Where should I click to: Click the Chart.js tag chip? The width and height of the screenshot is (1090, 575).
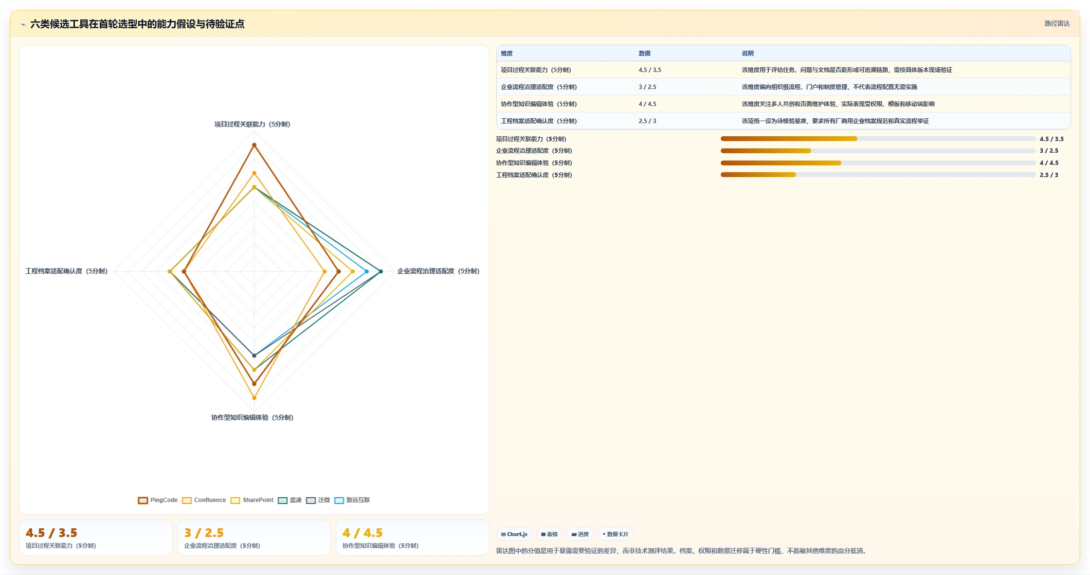(x=514, y=534)
